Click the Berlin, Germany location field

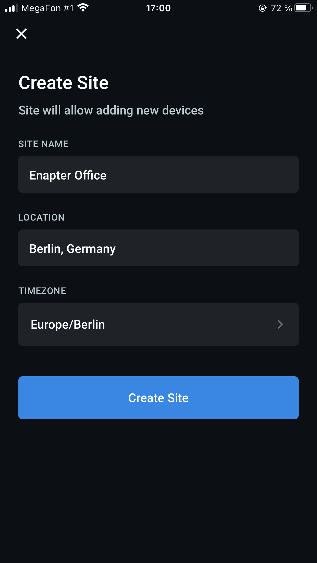(x=158, y=248)
